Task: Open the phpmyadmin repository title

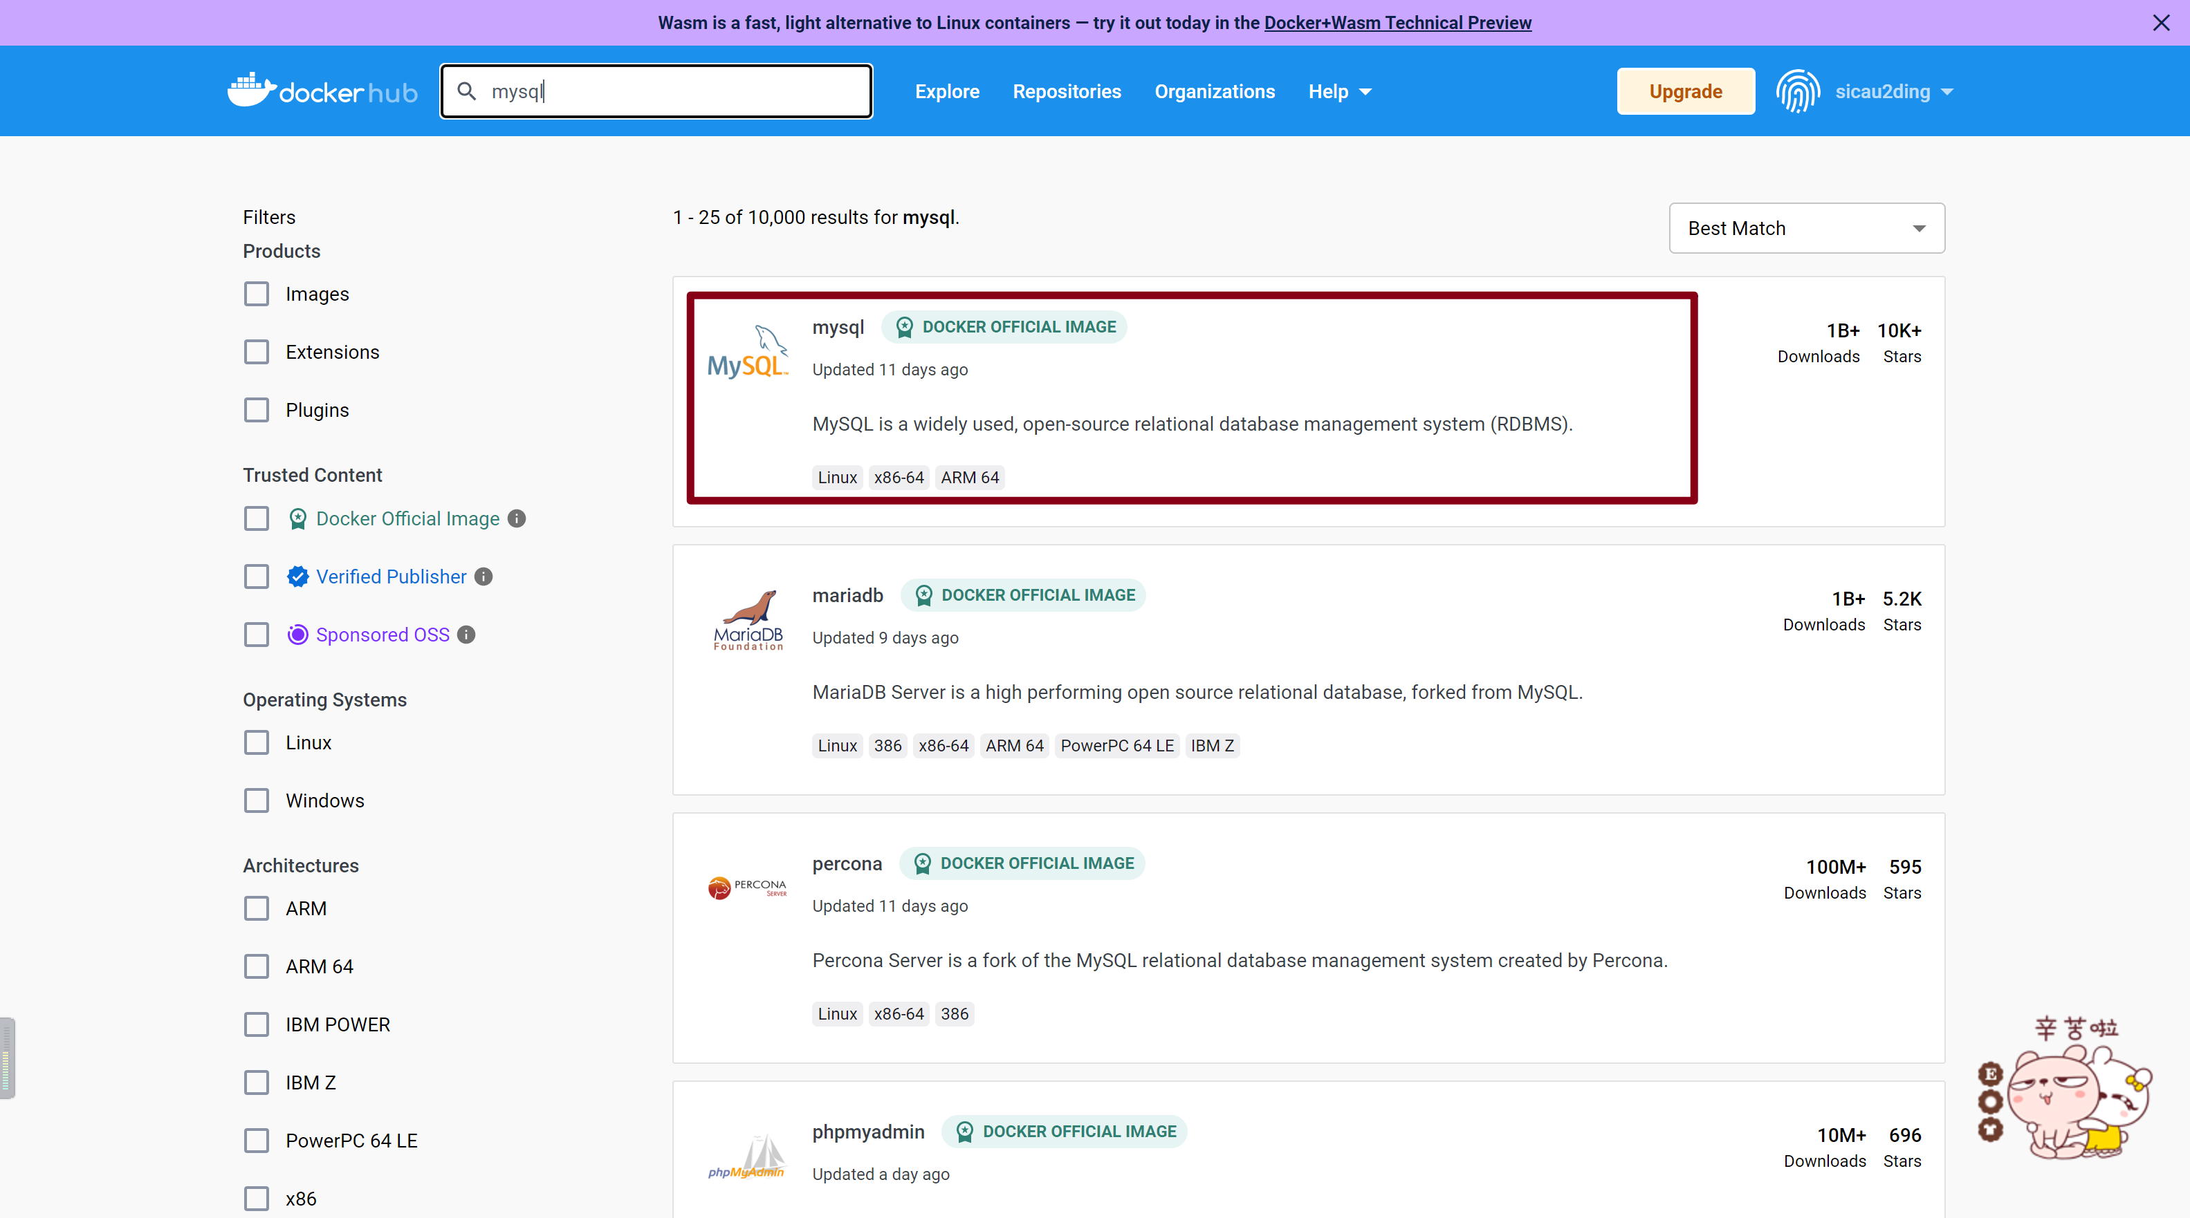Action: 868,1132
